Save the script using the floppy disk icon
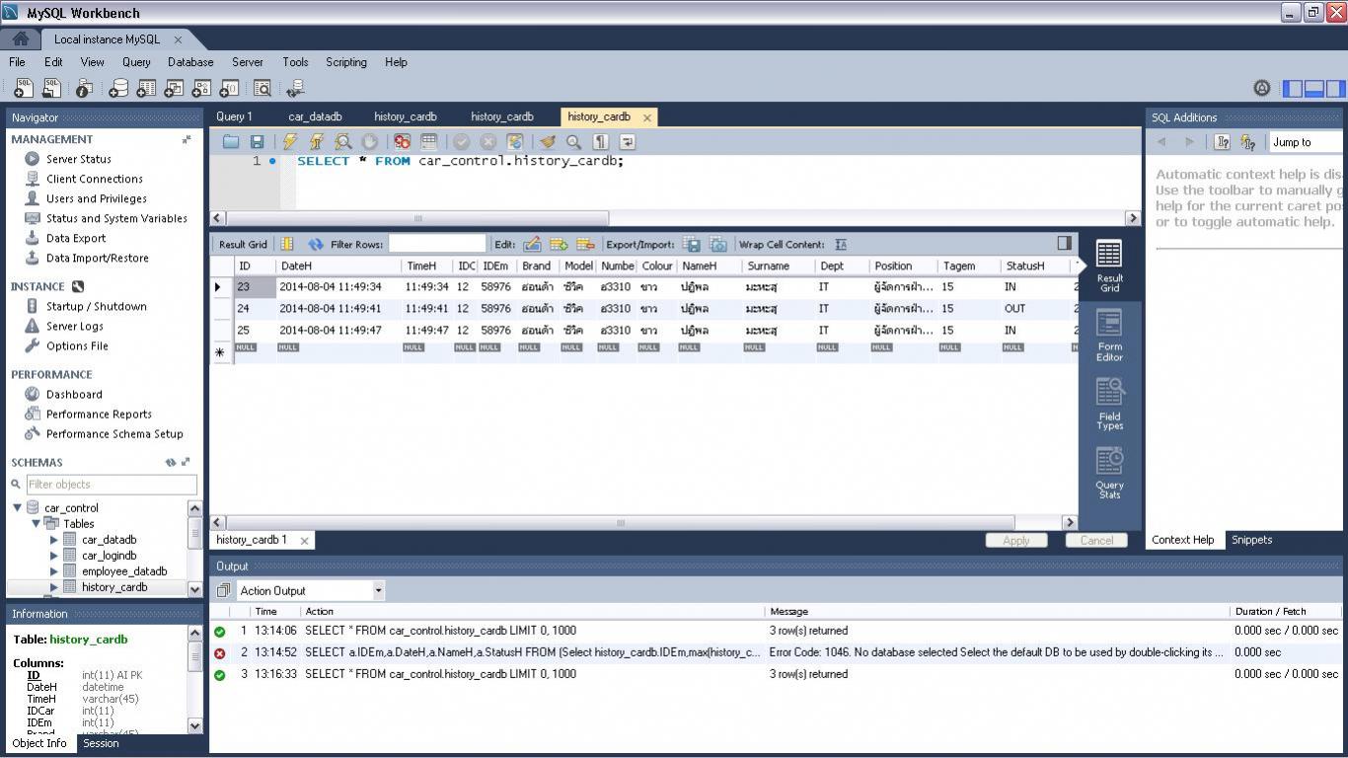The width and height of the screenshot is (1348, 758). (257, 142)
